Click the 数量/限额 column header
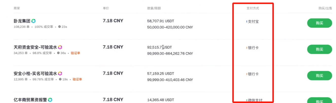Screen dimensions: 336x103 click(x=154, y=8)
